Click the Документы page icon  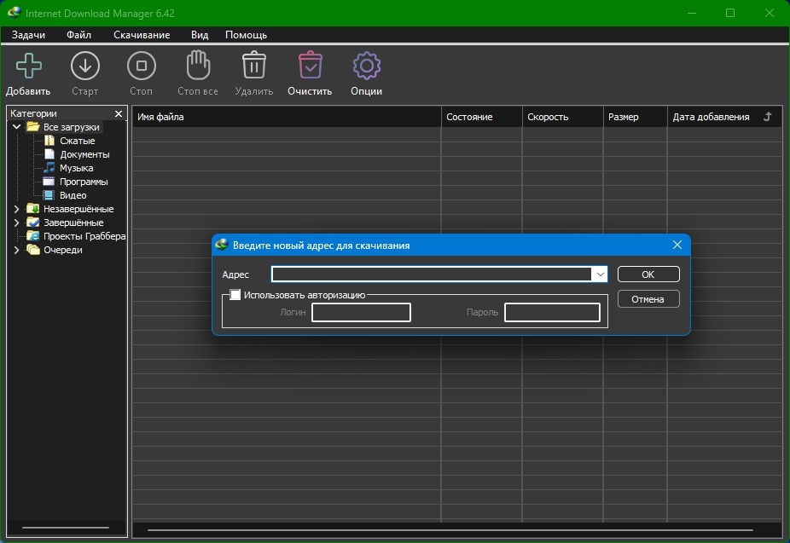tap(49, 154)
